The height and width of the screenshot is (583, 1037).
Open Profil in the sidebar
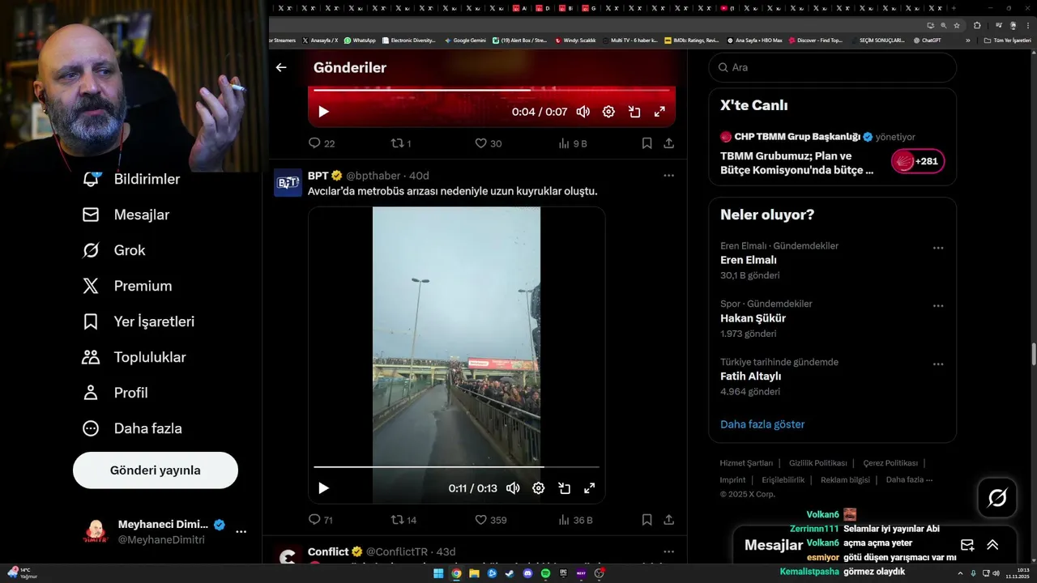click(x=115, y=393)
